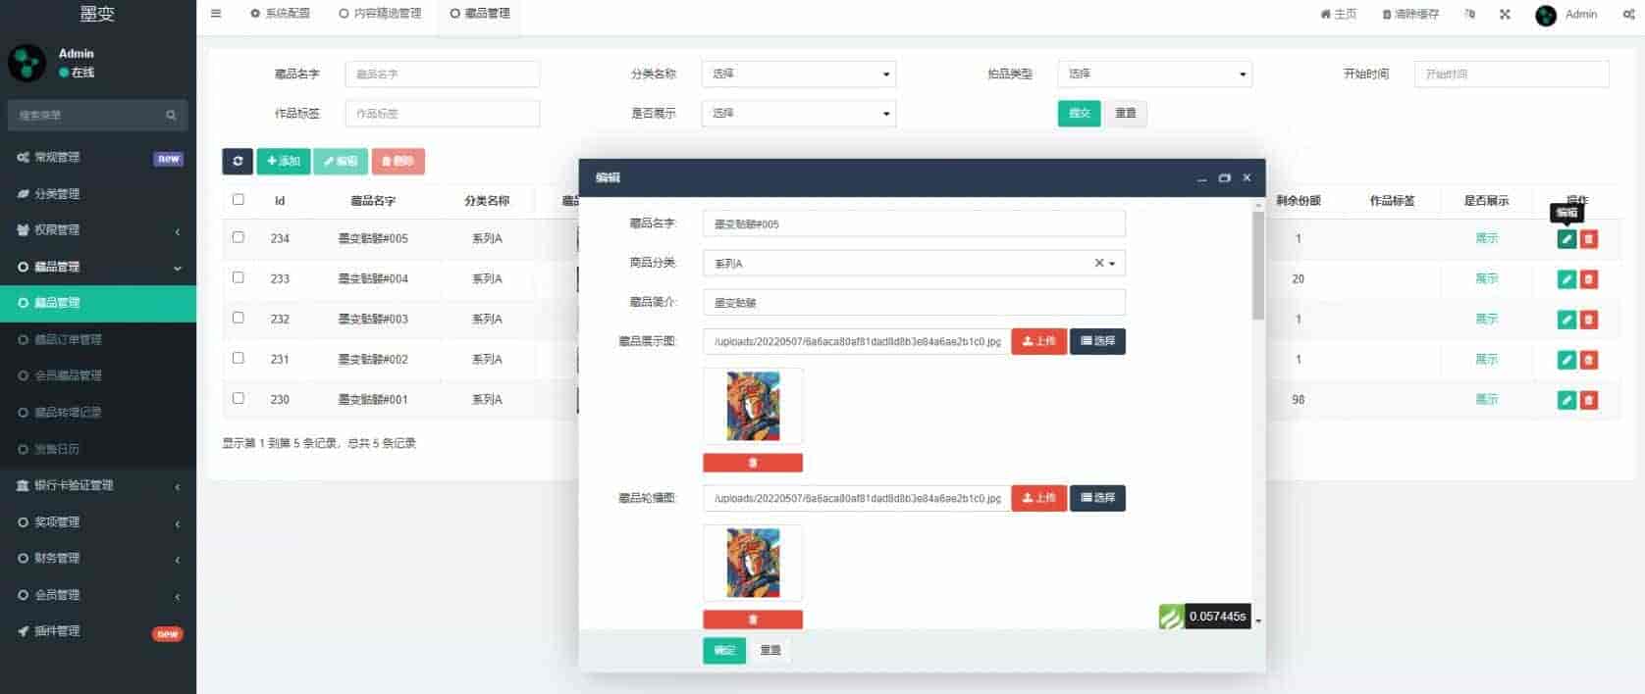Click the refresh icon button above the table
Image resolution: width=1645 pixels, height=694 pixels.
click(x=238, y=161)
